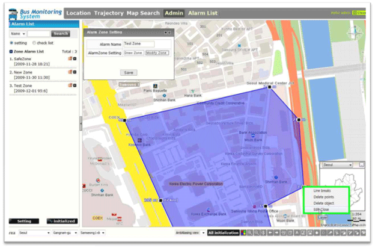Image resolution: width=375 pixels, height=248 pixels.
Task: Click the left panel collapse handle
Action: 81,124
